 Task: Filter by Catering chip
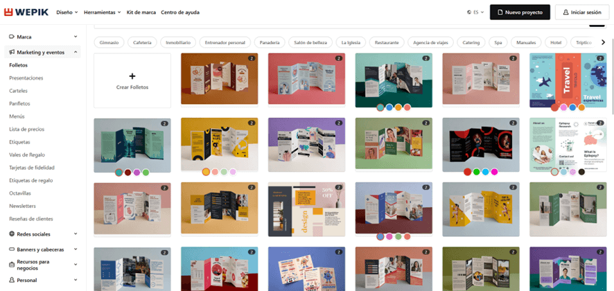pyautogui.click(x=471, y=42)
